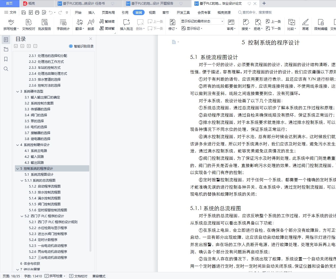The height and width of the screenshot is (279, 336).
Task: Click 智能识别目录 smart TOC detection
Action: [81, 46]
